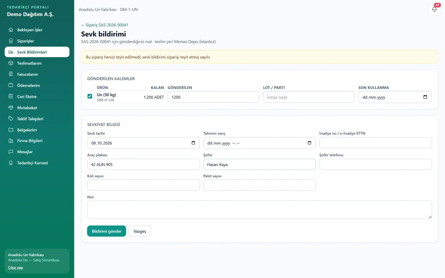This screenshot has width=445, height=278.
Task: Click the Sevk tarihi date text 09.10.2026
Action: tap(102, 143)
